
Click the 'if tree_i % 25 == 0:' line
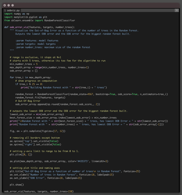(29, 84)
